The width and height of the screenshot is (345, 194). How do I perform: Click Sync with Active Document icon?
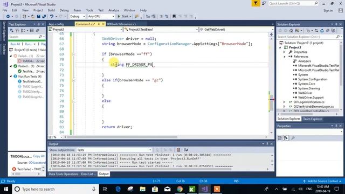(x=316, y=31)
